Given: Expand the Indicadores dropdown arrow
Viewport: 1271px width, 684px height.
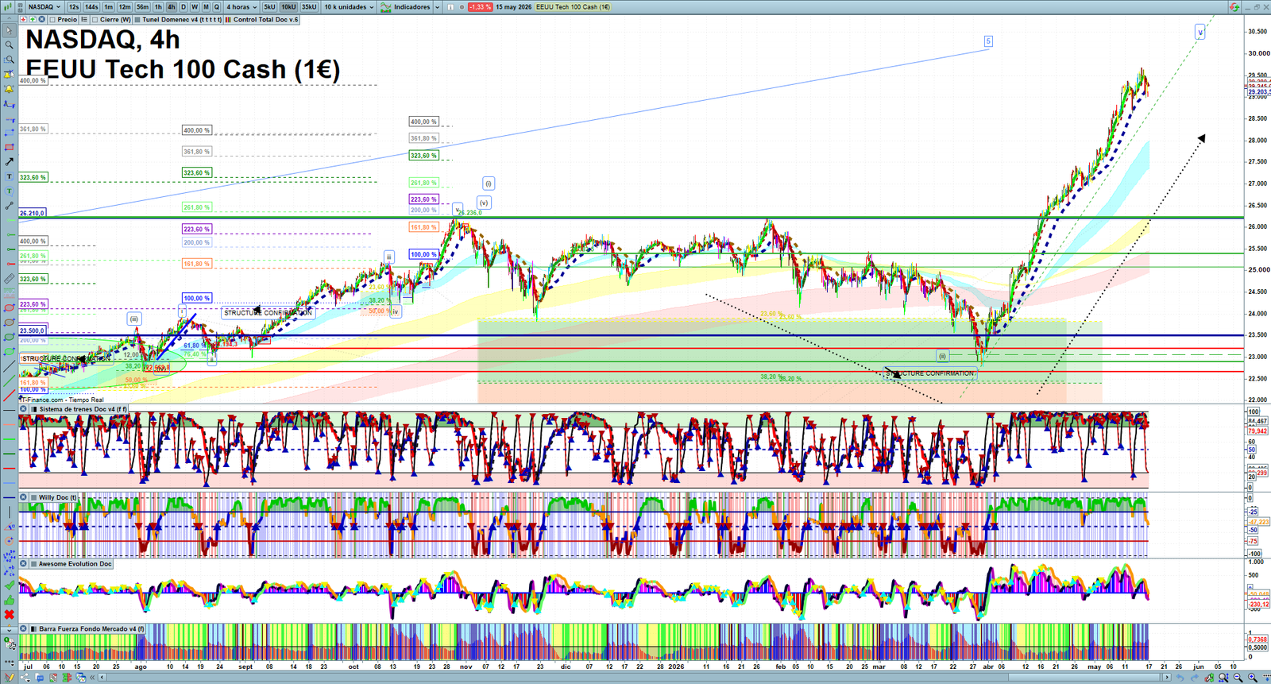Looking at the screenshot, I should (x=437, y=7).
